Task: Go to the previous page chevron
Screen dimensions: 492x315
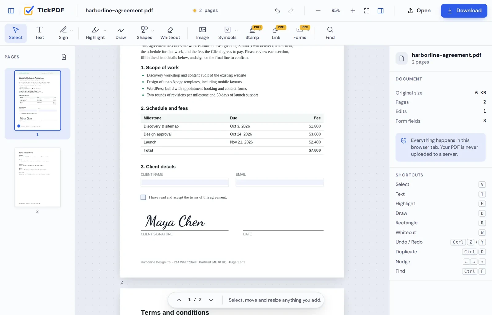Action: pos(179,300)
